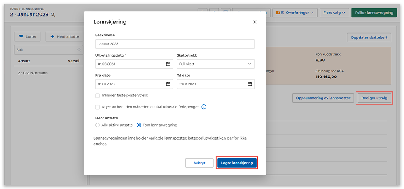Click Lagre lønnskjøring button
Viewport: 404px width, 189px height.
(237, 163)
